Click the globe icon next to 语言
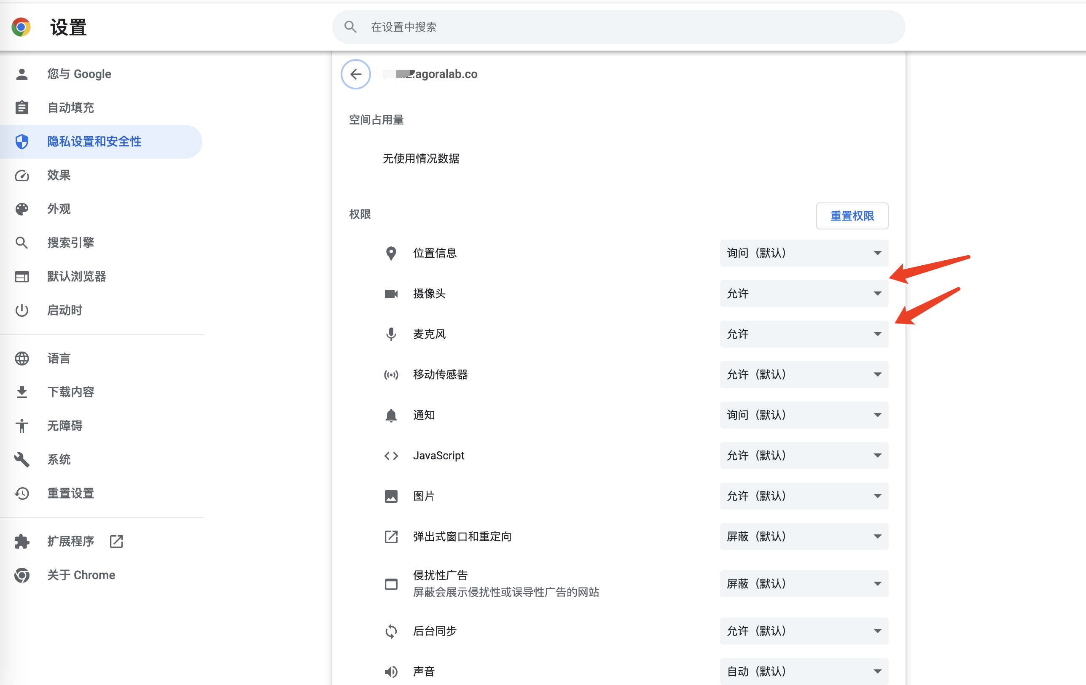Viewport: 1086px width, 685px height. coord(22,358)
